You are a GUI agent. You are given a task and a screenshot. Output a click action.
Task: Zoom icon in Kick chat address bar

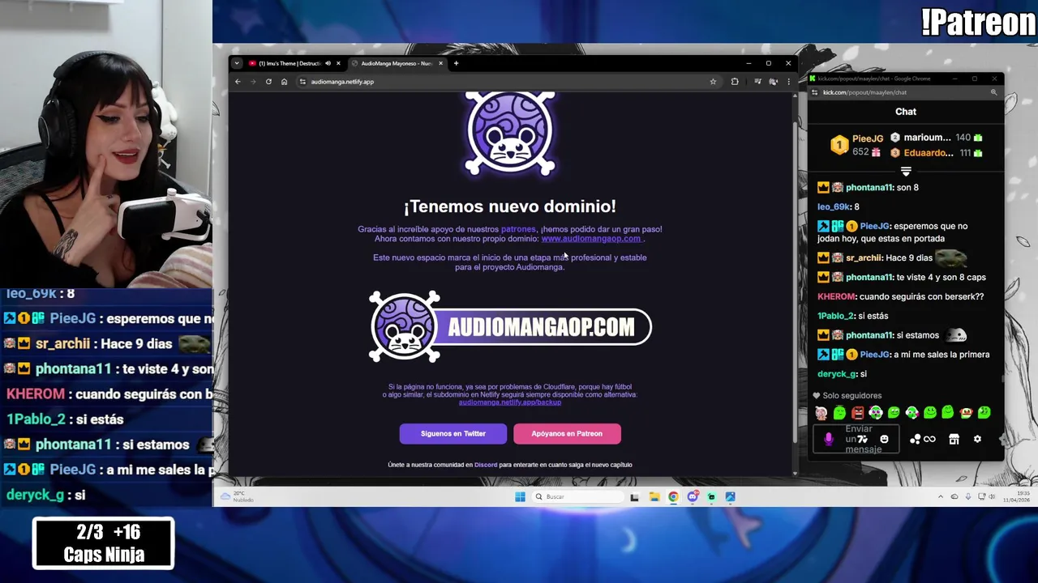pyautogui.click(x=993, y=92)
